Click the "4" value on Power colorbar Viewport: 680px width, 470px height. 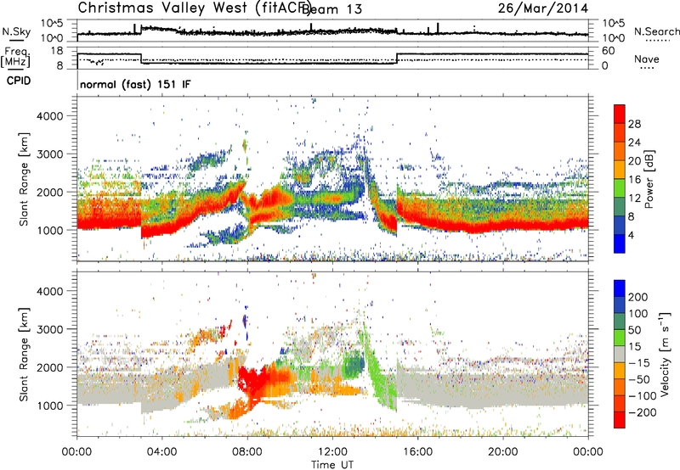(631, 235)
